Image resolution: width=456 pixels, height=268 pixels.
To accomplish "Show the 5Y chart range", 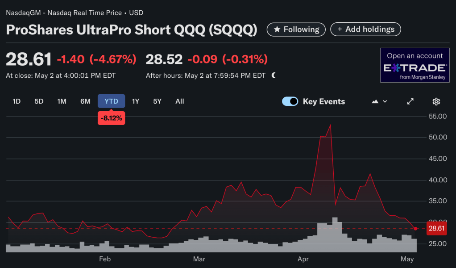I will pos(157,101).
